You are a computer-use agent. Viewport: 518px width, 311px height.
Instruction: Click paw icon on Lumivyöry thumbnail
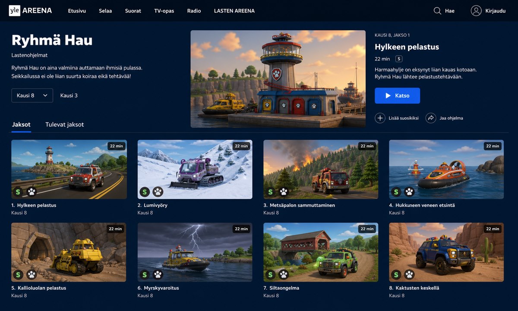click(158, 192)
